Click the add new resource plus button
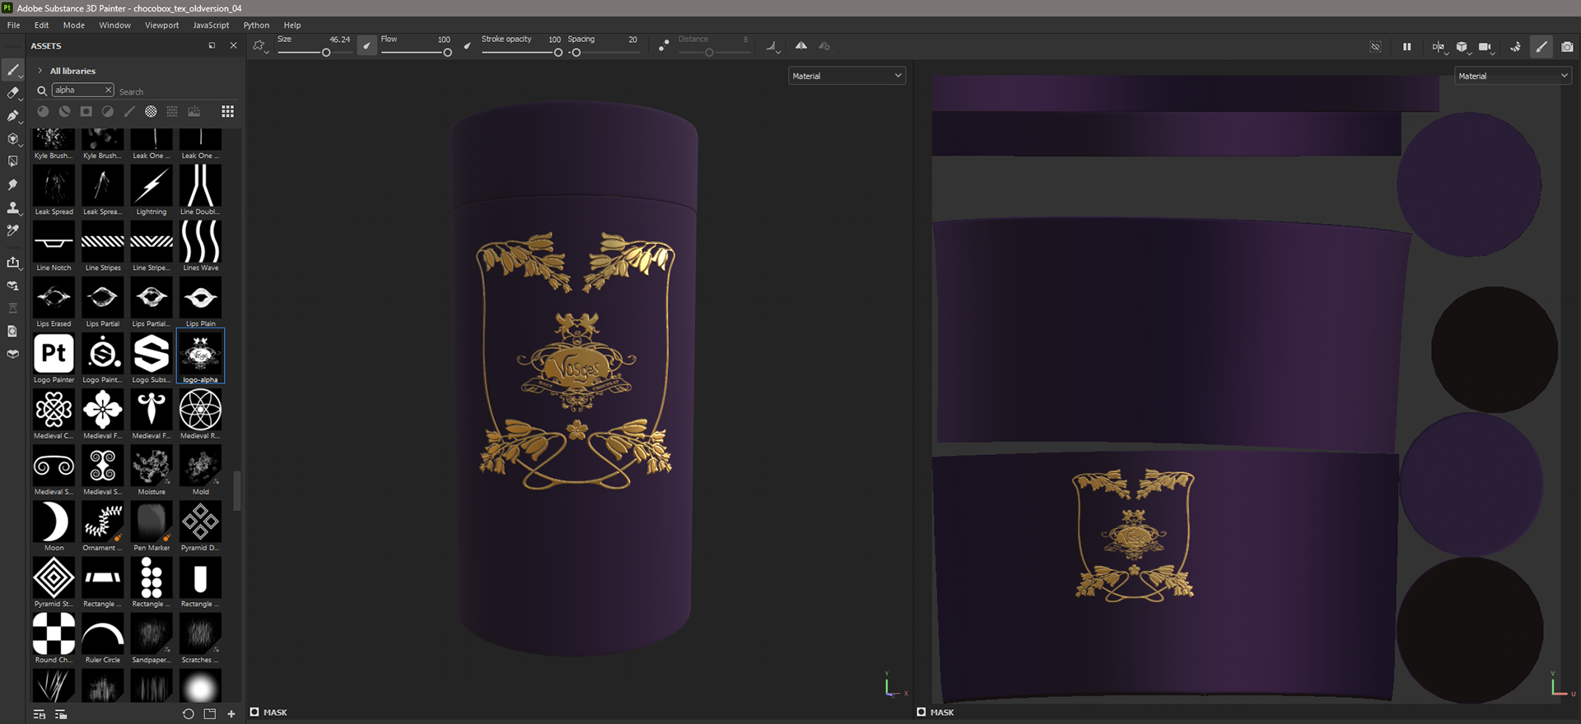The image size is (1581, 724). click(x=231, y=713)
